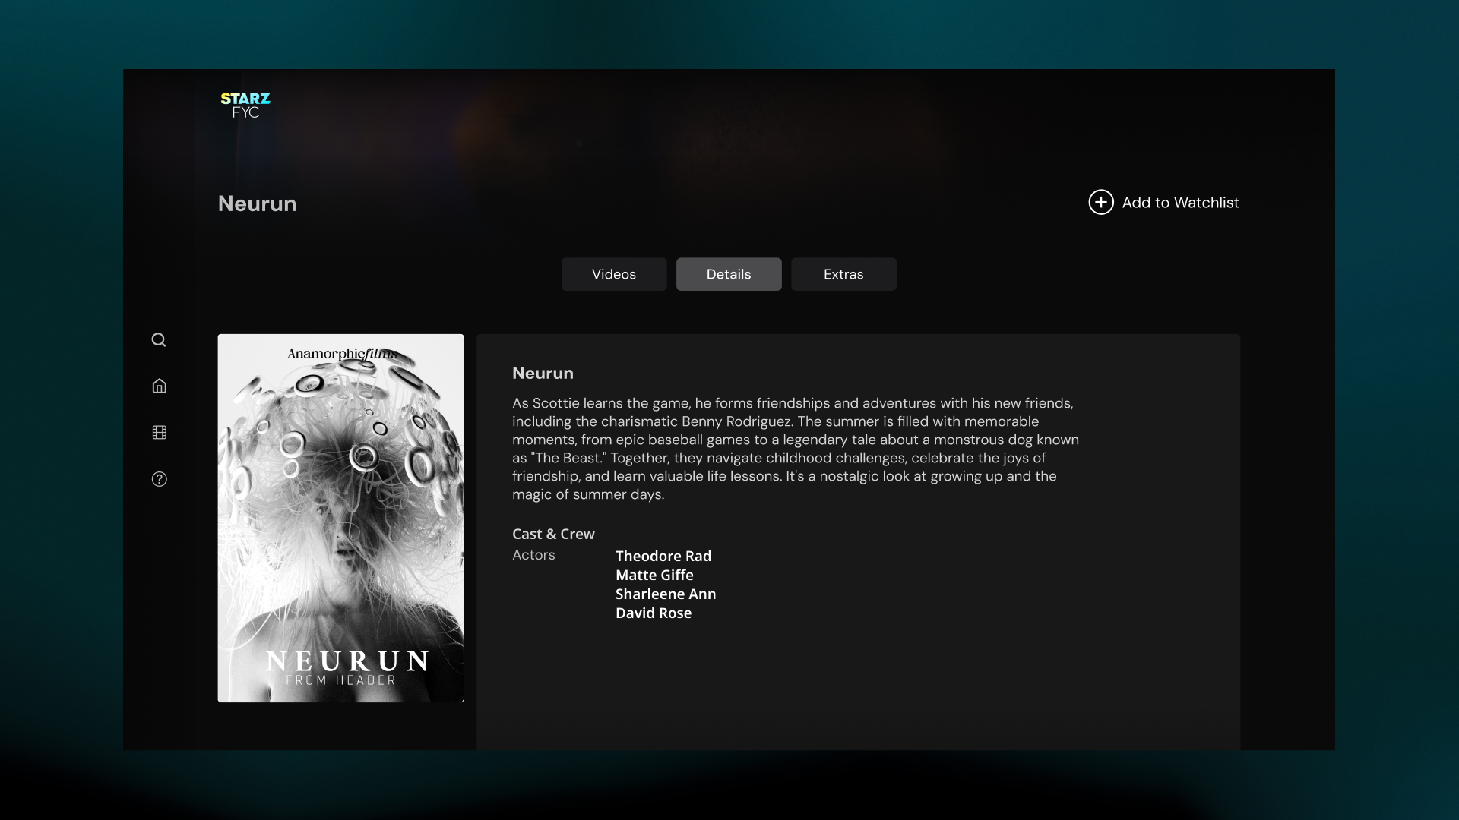
Task: Click the plus circle icon for watchlist
Action: [1101, 202]
